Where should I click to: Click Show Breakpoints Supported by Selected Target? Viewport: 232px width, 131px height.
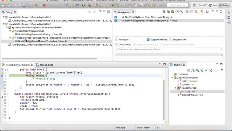tap(173, 12)
